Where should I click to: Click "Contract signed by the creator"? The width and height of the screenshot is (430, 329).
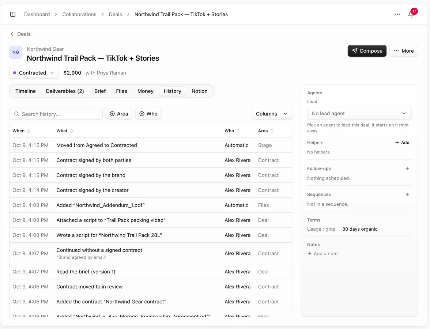click(x=93, y=190)
